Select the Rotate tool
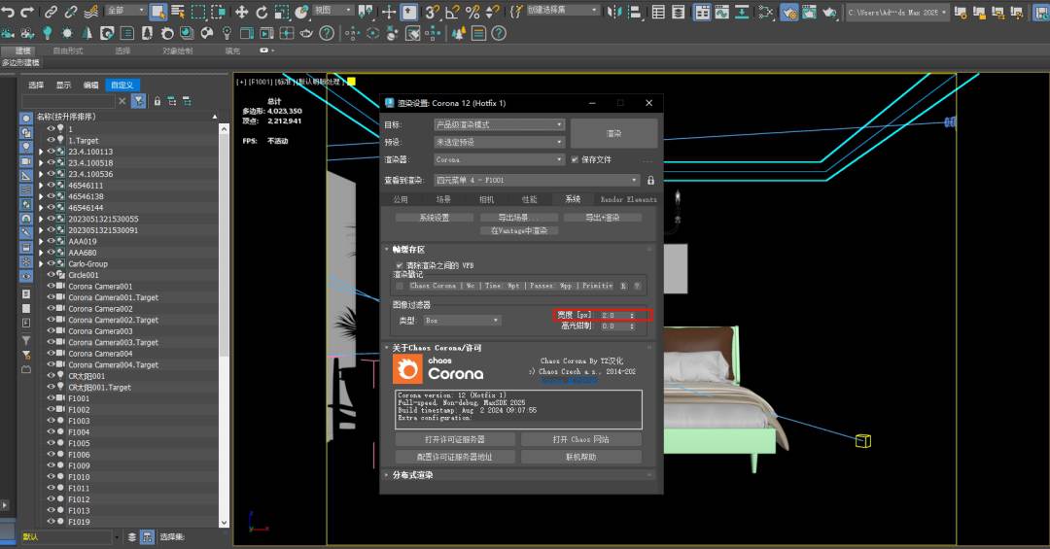 point(262,12)
